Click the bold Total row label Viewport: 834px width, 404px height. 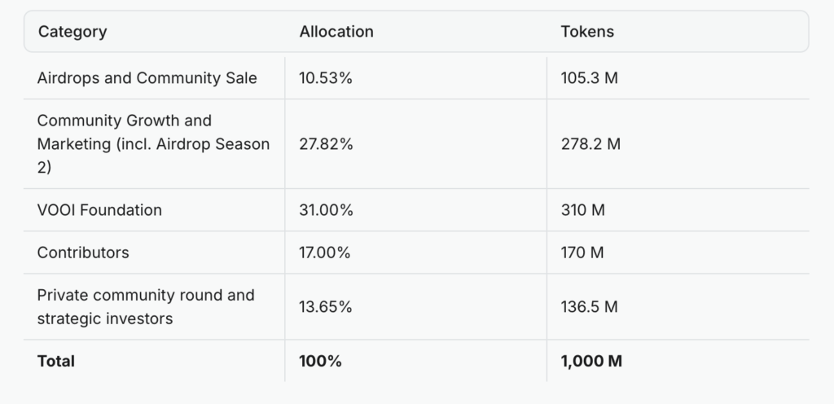pos(56,361)
